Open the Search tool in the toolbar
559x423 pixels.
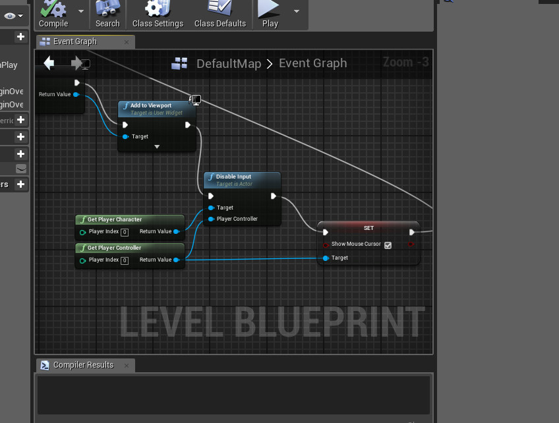107,15
